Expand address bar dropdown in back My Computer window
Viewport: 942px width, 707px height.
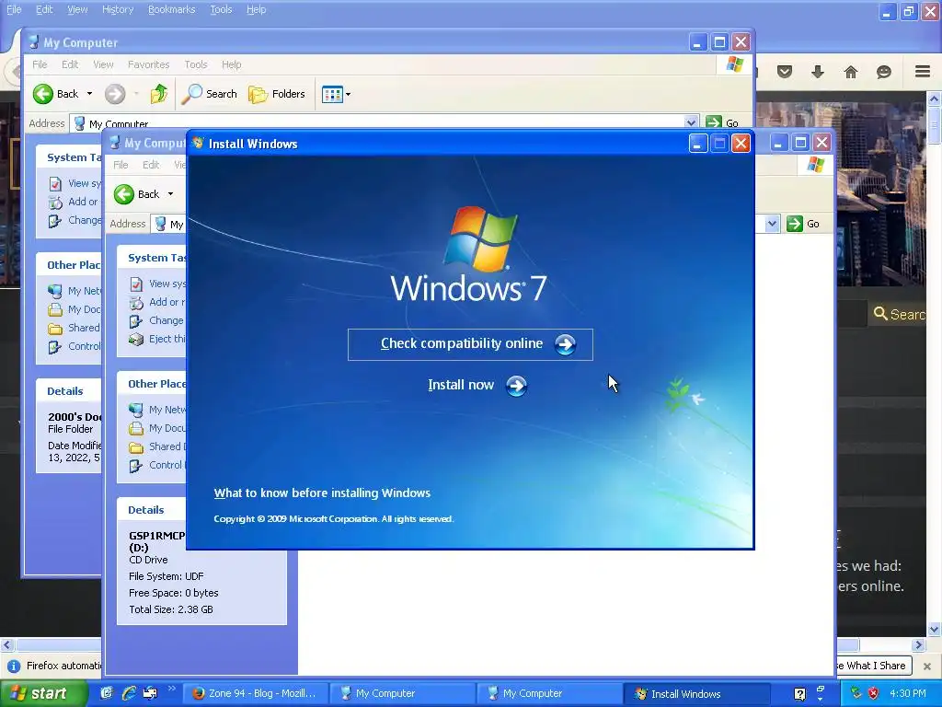tap(691, 122)
